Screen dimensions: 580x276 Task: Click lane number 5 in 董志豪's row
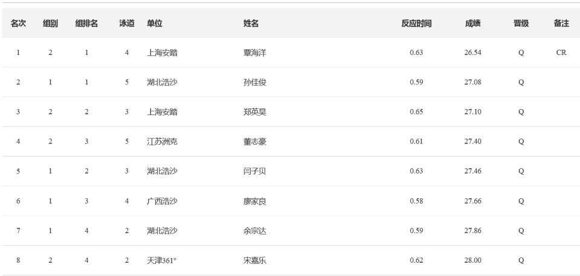point(127,142)
